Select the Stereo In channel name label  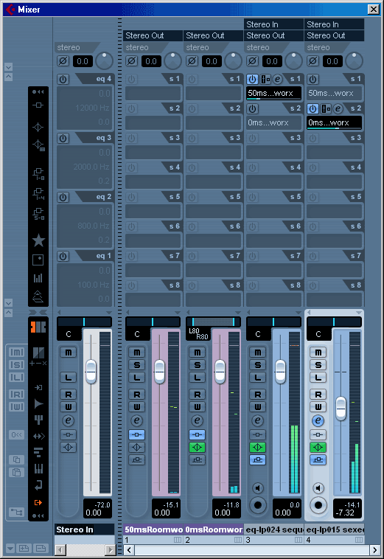[x=85, y=530]
